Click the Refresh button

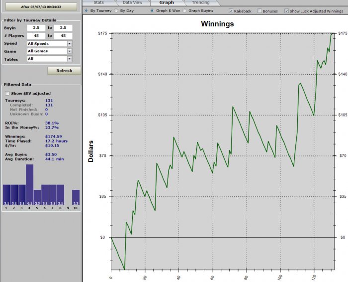[64, 71]
